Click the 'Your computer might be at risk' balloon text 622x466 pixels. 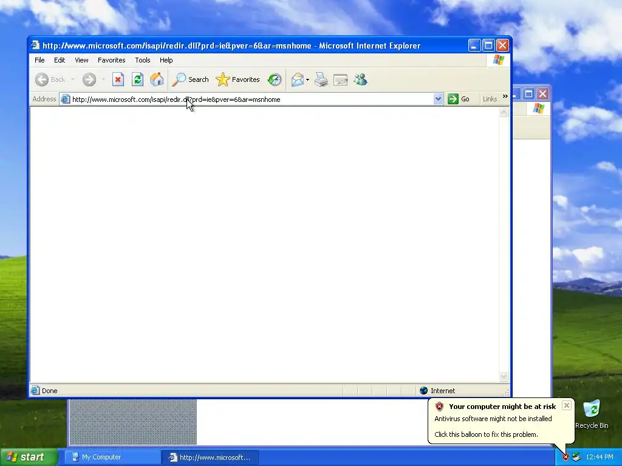(x=502, y=407)
